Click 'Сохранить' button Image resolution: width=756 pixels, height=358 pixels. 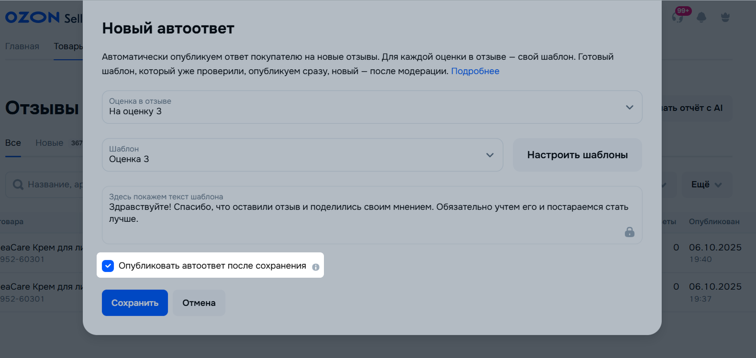[x=135, y=303]
